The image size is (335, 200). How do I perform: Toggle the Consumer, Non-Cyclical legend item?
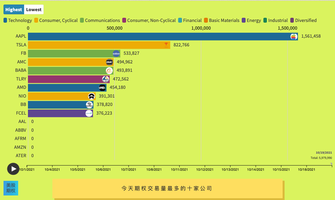[x=149, y=21]
